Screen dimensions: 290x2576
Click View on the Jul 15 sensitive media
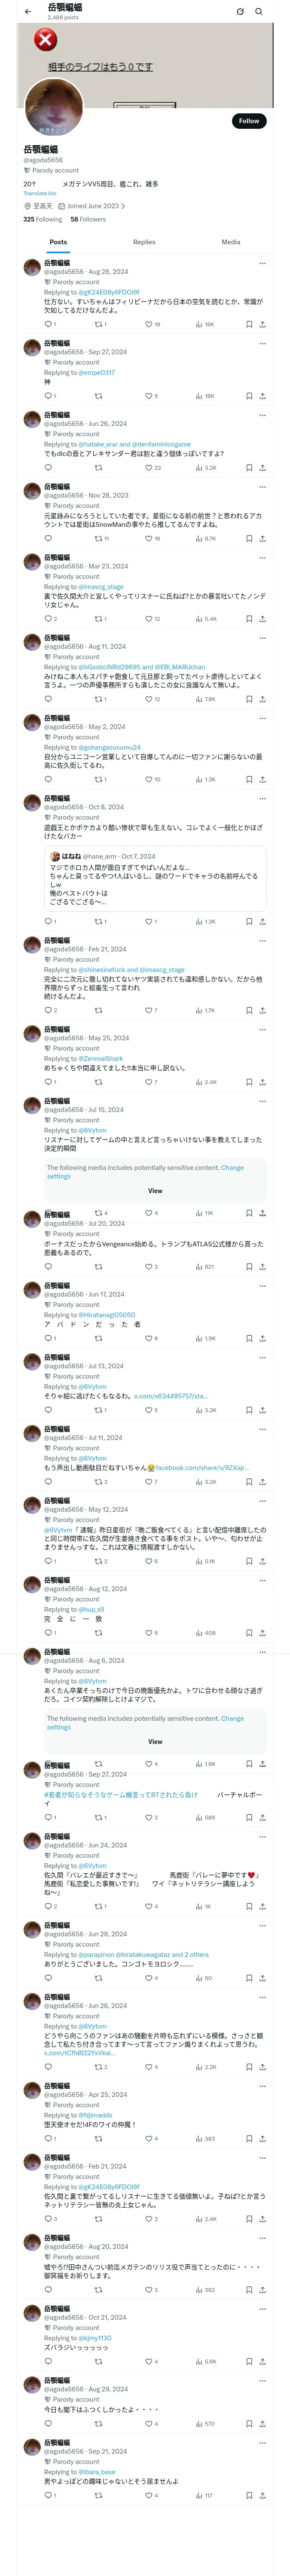click(x=155, y=1190)
